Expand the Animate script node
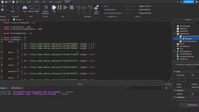The height and width of the screenshot is (112, 199). click(x=180, y=39)
